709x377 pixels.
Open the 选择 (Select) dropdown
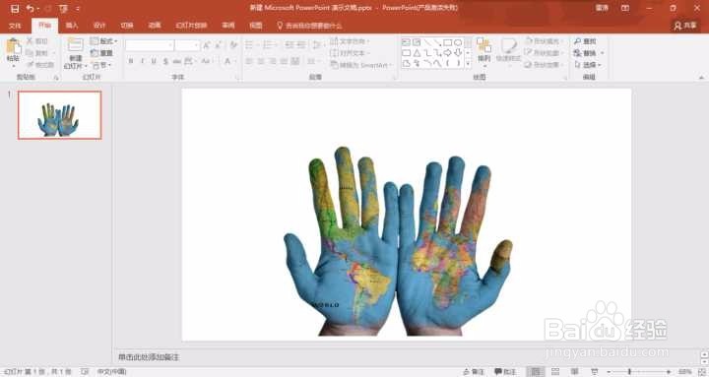coord(588,65)
